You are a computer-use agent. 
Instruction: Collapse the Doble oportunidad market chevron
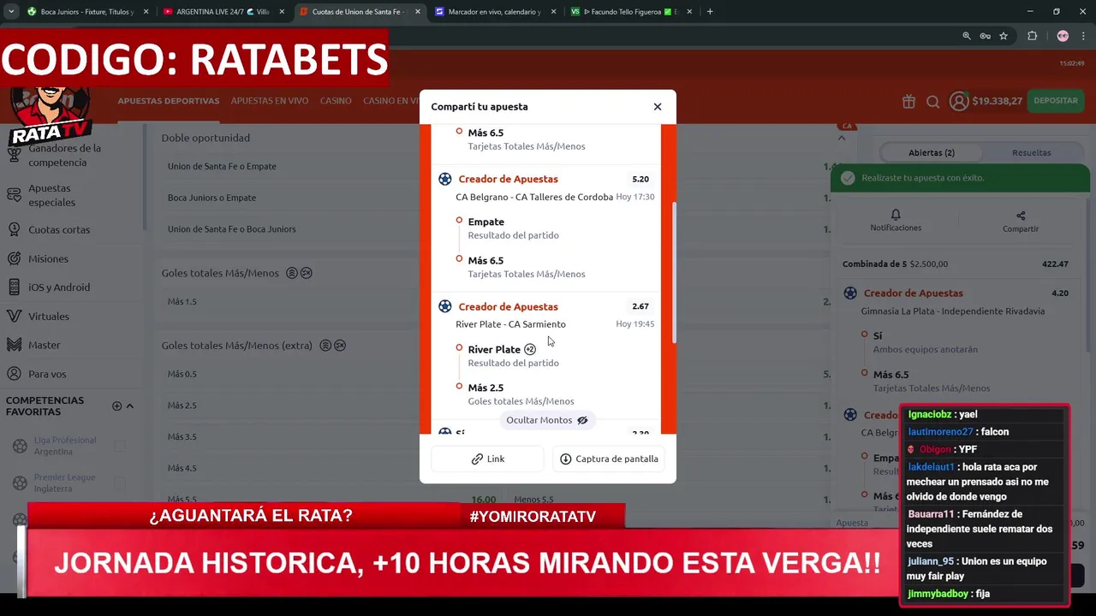(x=842, y=138)
